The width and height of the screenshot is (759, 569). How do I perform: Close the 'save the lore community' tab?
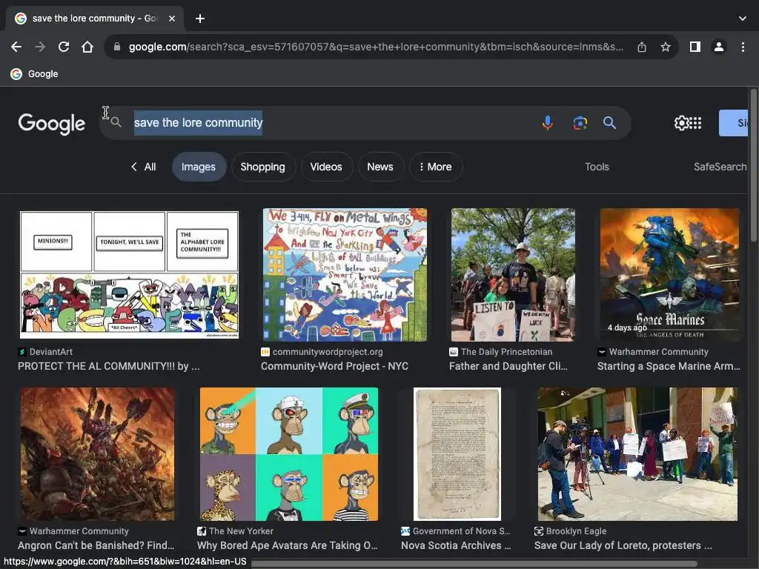pos(172,19)
